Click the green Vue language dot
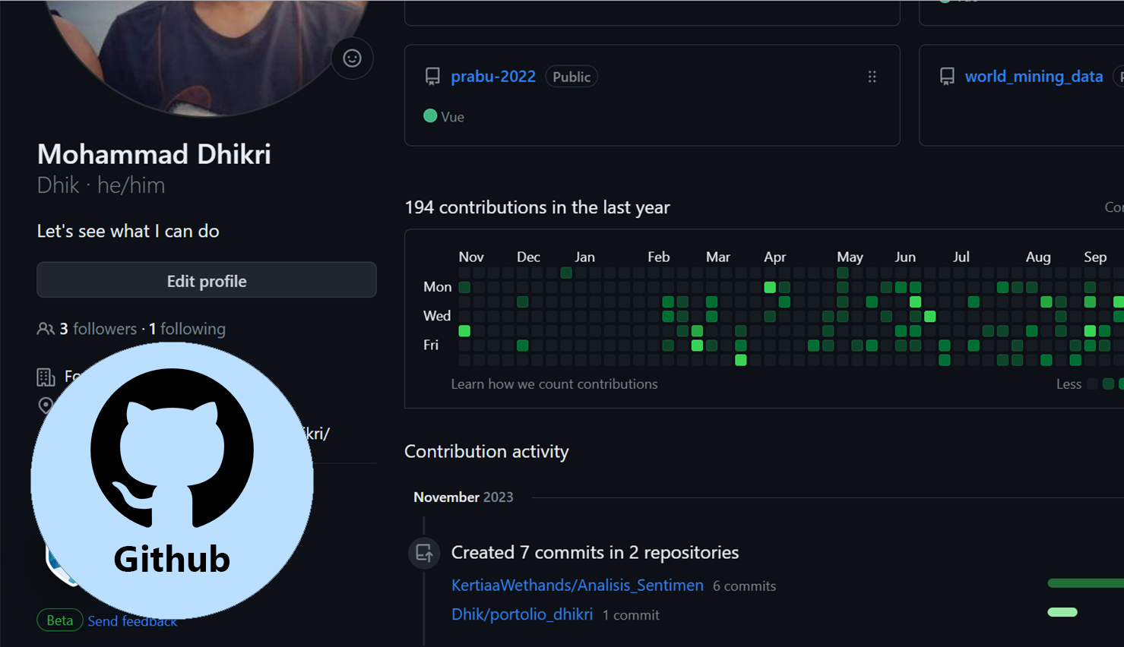 click(x=430, y=116)
